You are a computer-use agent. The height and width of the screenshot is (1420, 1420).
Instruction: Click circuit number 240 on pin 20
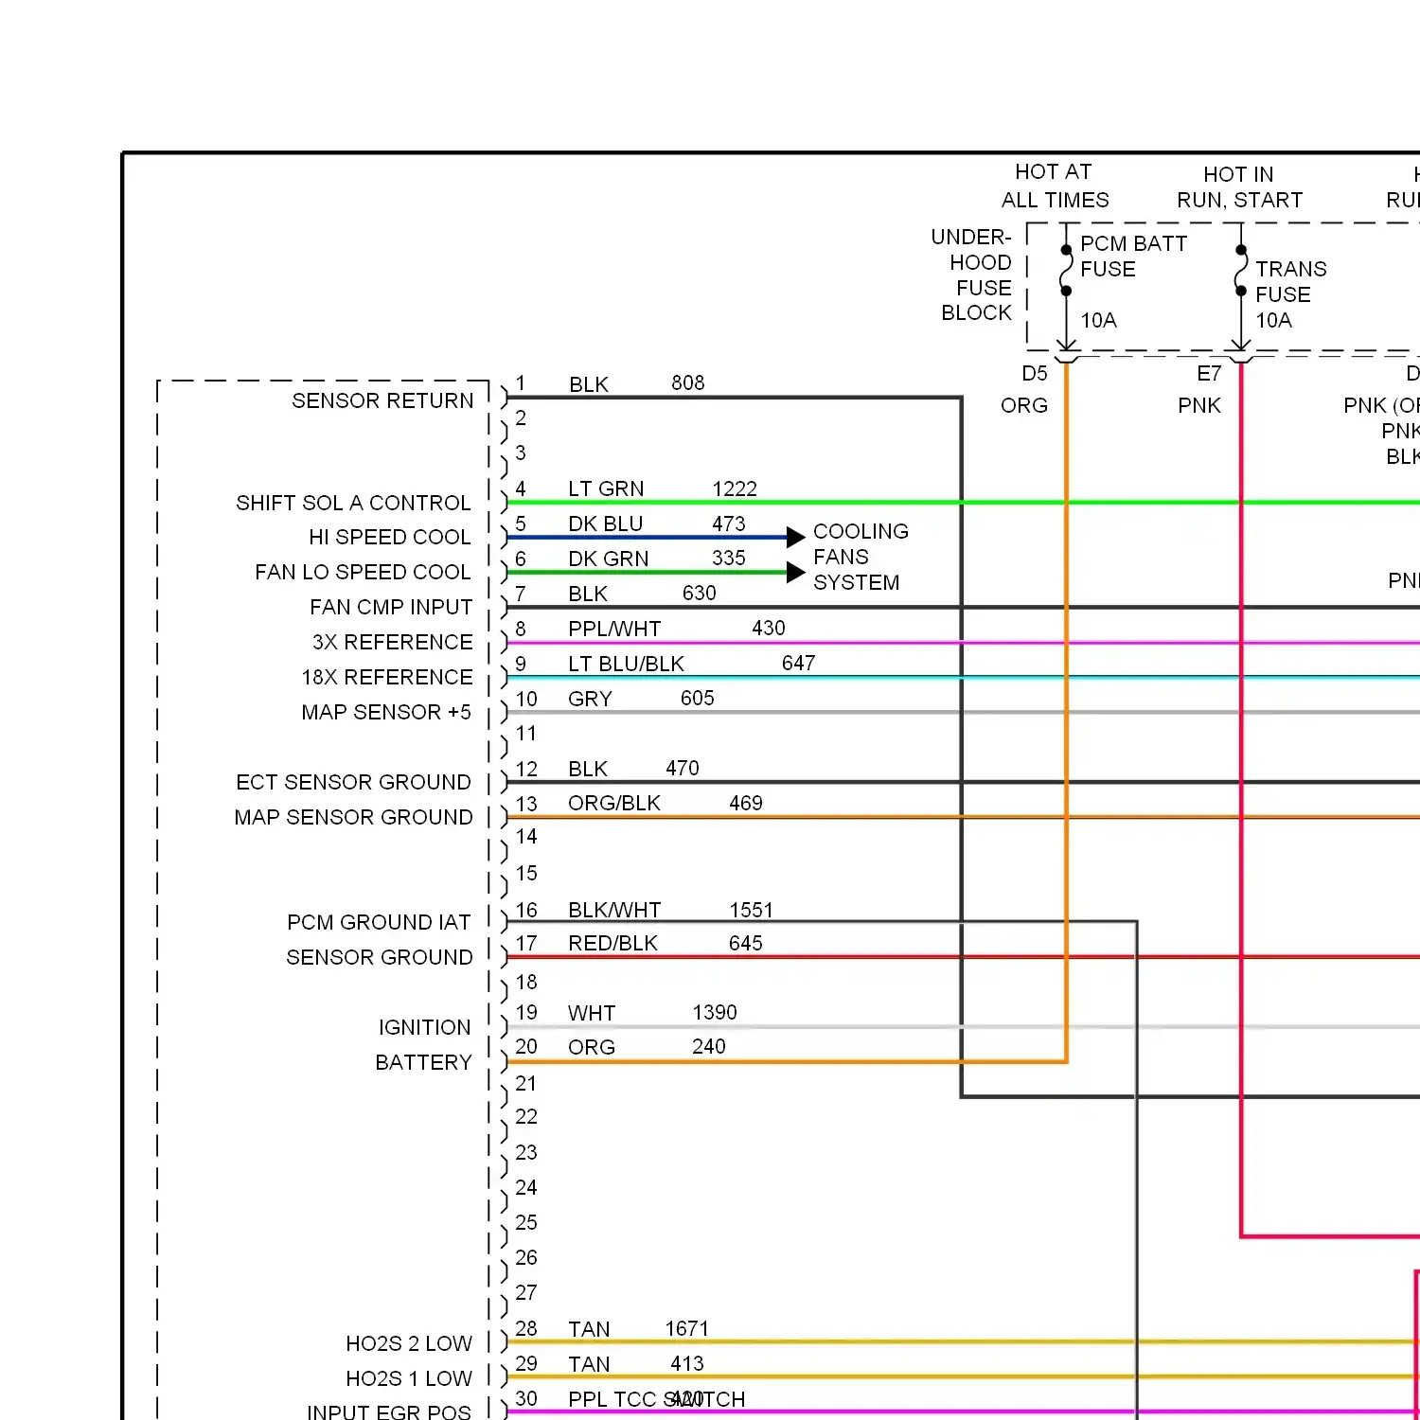pyautogui.click(x=709, y=1046)
